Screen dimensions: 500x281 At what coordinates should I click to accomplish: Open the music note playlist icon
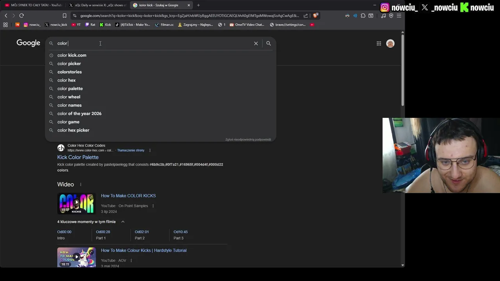383,16
